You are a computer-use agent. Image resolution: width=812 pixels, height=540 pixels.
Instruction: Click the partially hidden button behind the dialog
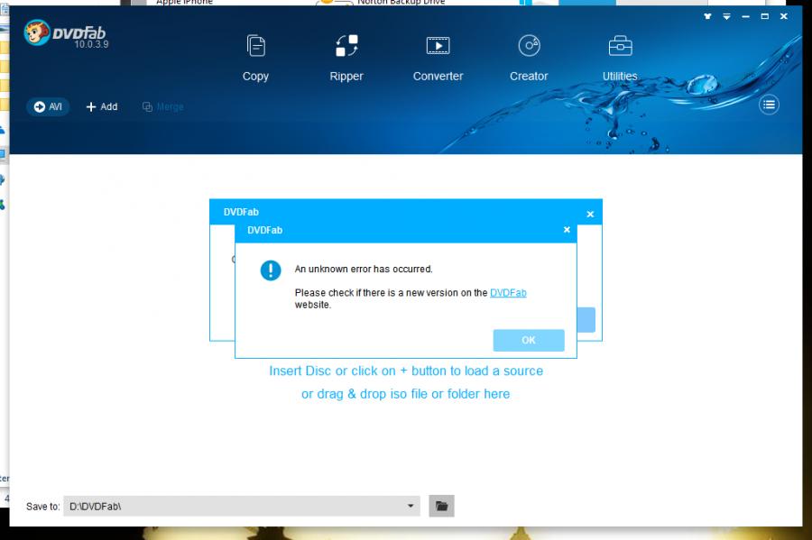click(x=586, y=320)
